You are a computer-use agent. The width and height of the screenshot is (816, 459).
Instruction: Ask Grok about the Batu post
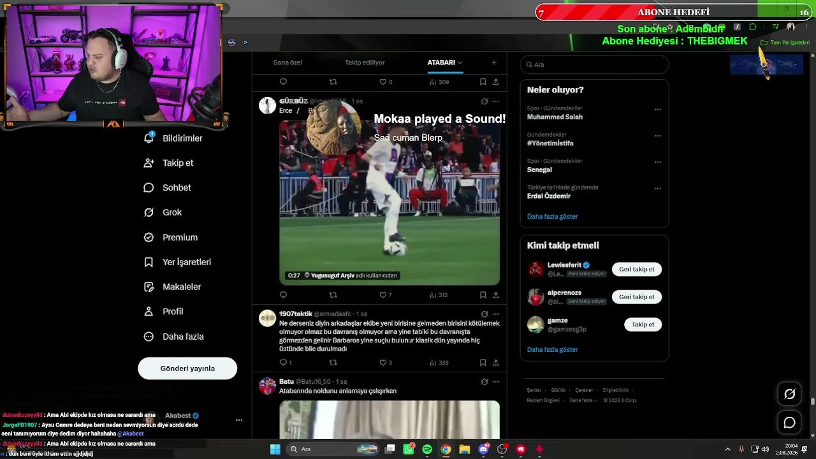tap(484, 381)
